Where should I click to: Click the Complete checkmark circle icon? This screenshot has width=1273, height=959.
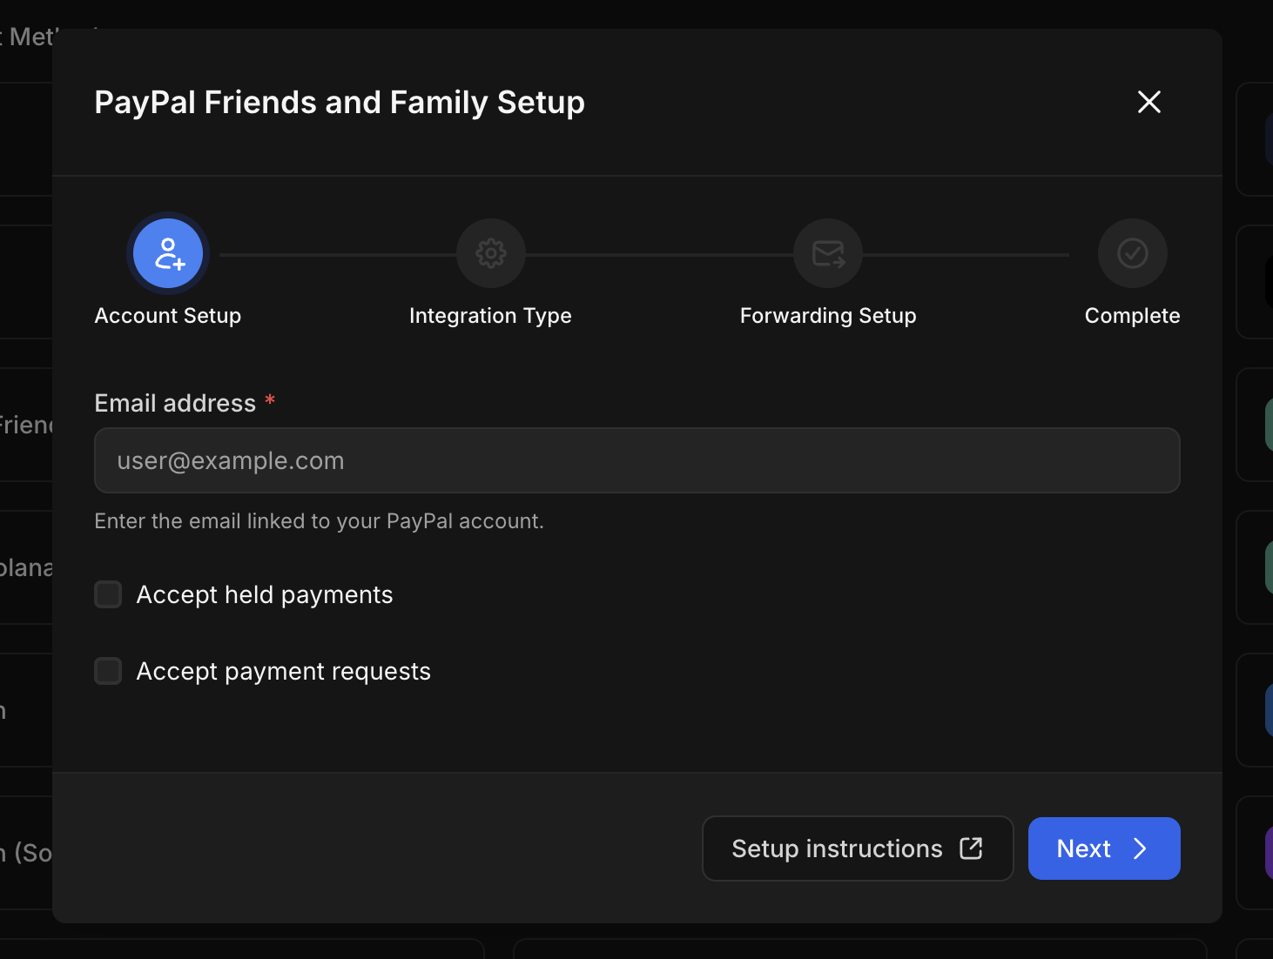tap(1132, 253)
